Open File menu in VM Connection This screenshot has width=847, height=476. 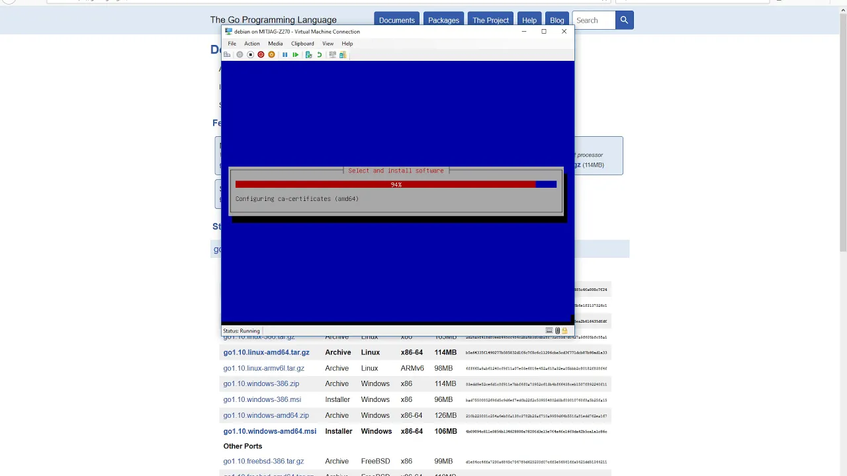click(x=232, y=44)
